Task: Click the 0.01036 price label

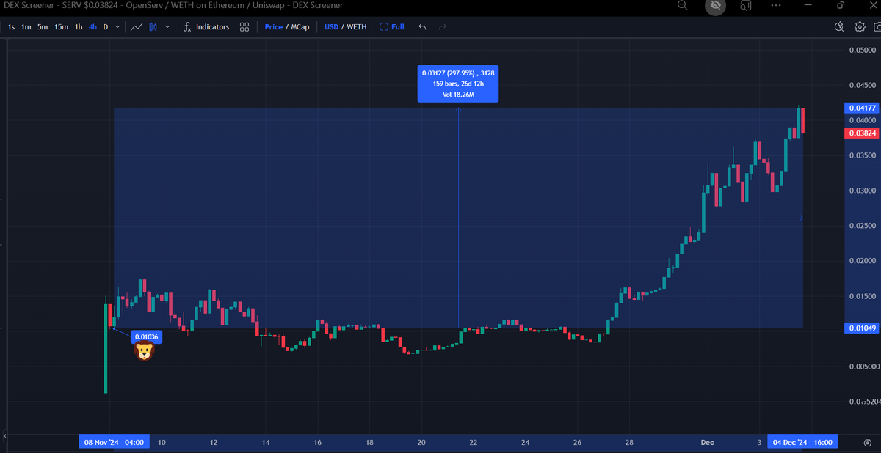Action: [x=145, y=336]
